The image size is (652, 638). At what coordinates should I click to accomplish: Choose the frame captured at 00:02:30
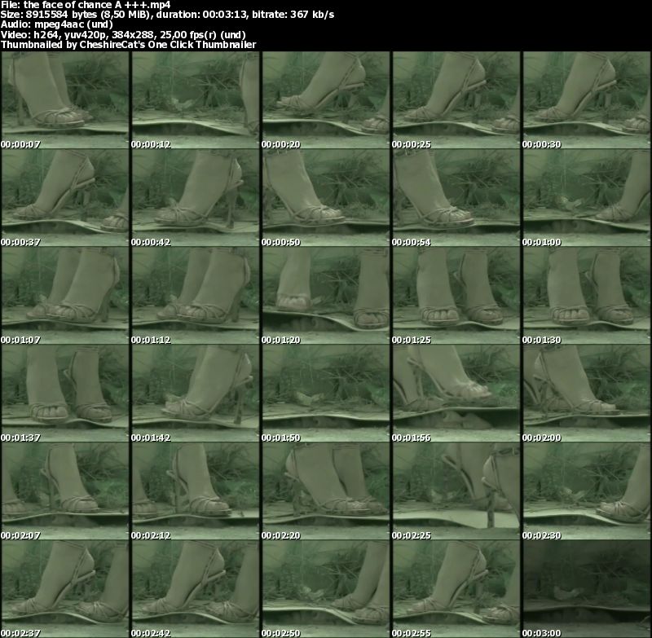587,491
